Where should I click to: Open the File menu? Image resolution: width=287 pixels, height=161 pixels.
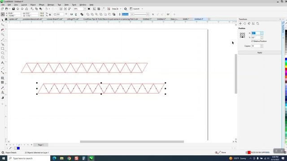pos(3,5)
